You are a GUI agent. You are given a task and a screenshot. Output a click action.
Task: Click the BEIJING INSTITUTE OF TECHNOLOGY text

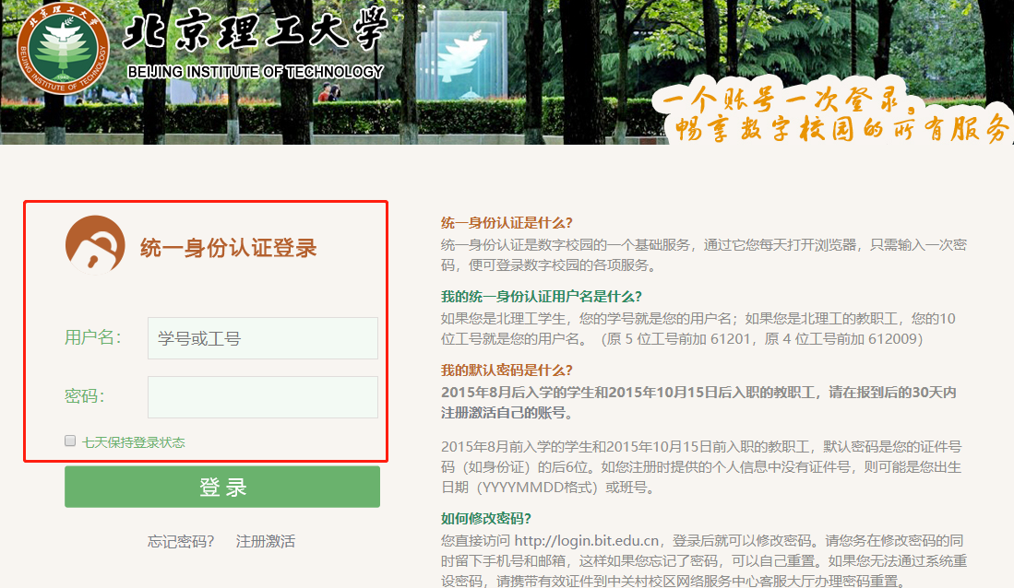click(x=255, y=72)
